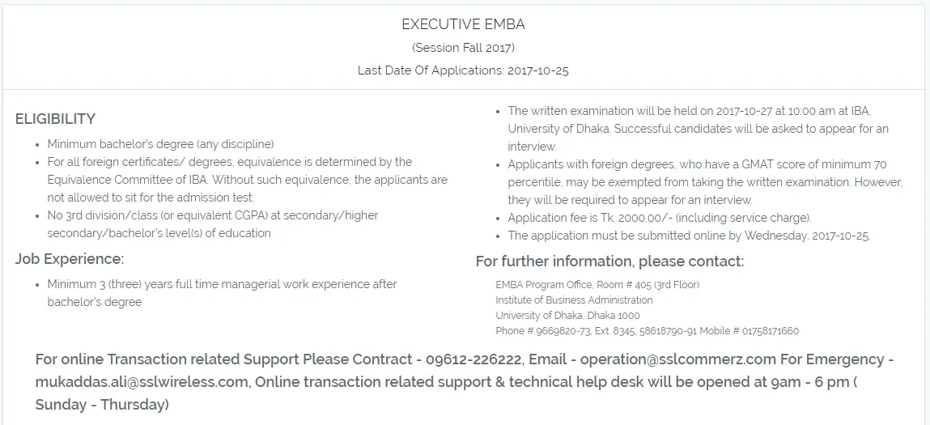930x425 pixels.
Task: Click the EXECUTIVE EMBA page title
Action: (x=463, y=24)
